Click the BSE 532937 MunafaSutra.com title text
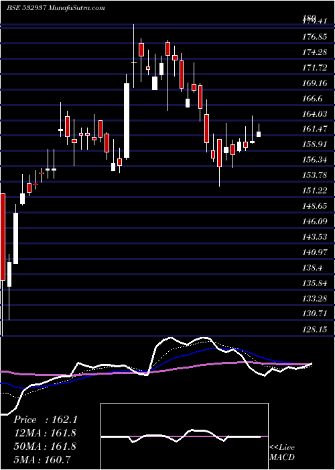Image resolution: width=335 pixels, height=470 pixels. pyautogui.click(x=56, y=8)
